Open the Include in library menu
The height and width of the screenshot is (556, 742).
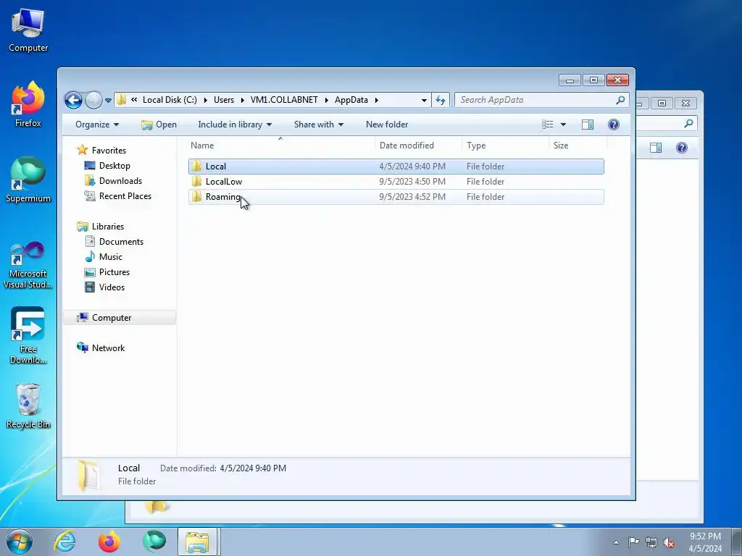coord(235,125)
